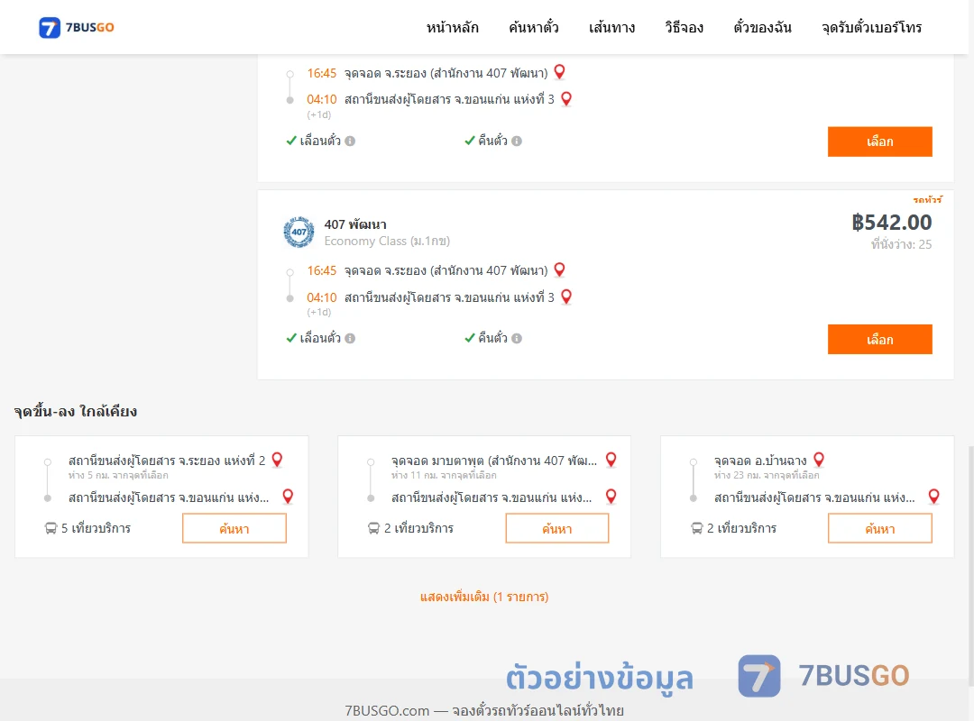The image size is (974, 721).
Task: Open ตั๋วของฉัน in the navigation
Action: 762,27
